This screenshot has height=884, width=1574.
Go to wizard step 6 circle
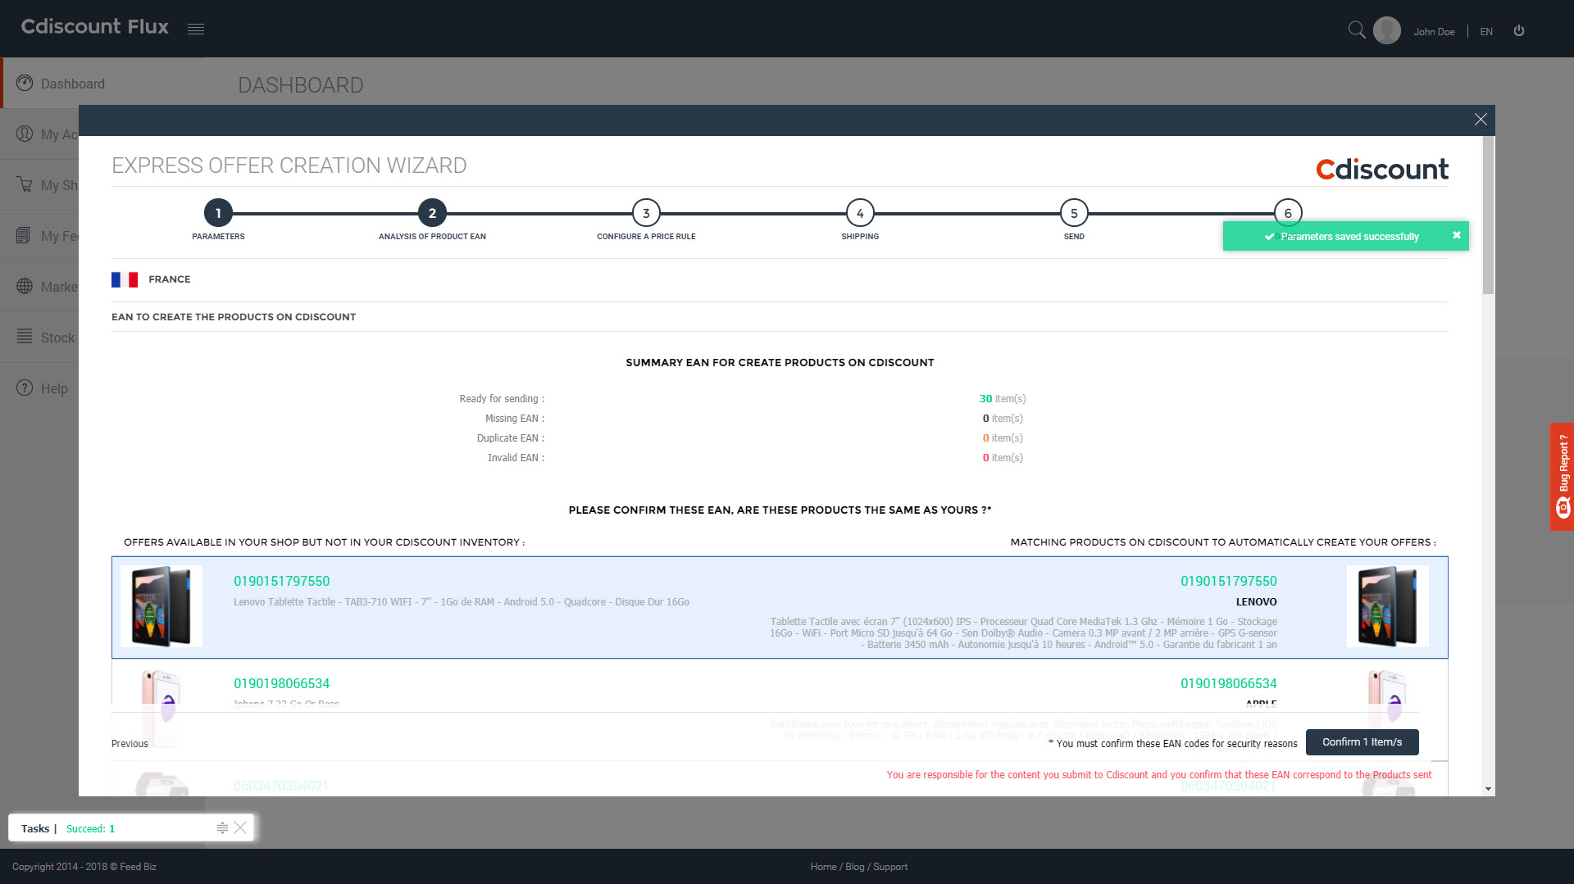coord(1288,213)
